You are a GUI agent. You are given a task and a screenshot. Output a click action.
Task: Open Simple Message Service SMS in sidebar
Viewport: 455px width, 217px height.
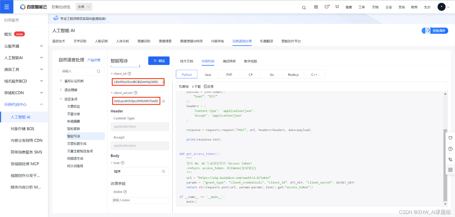tap(26, 152)
